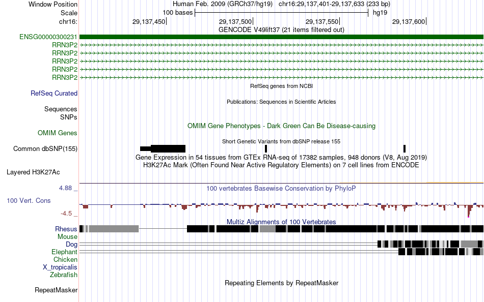Click the RefSeq genes from NCBI title

point(281,86)
